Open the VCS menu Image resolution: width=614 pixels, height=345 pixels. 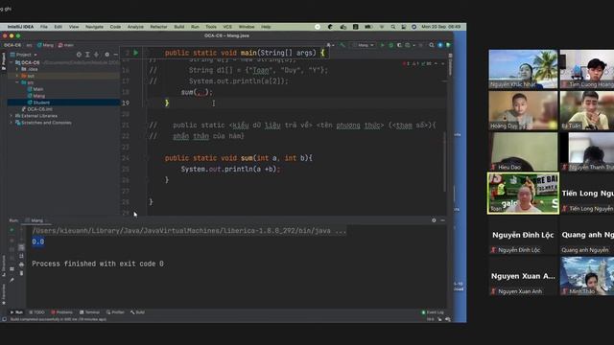pyautogui.click(x=227, y=27)
